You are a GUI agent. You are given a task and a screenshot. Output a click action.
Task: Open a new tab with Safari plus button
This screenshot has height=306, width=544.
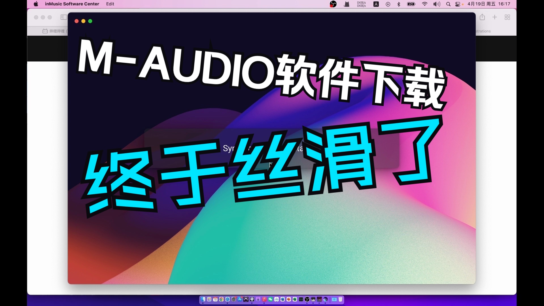(x=495, y=17)
